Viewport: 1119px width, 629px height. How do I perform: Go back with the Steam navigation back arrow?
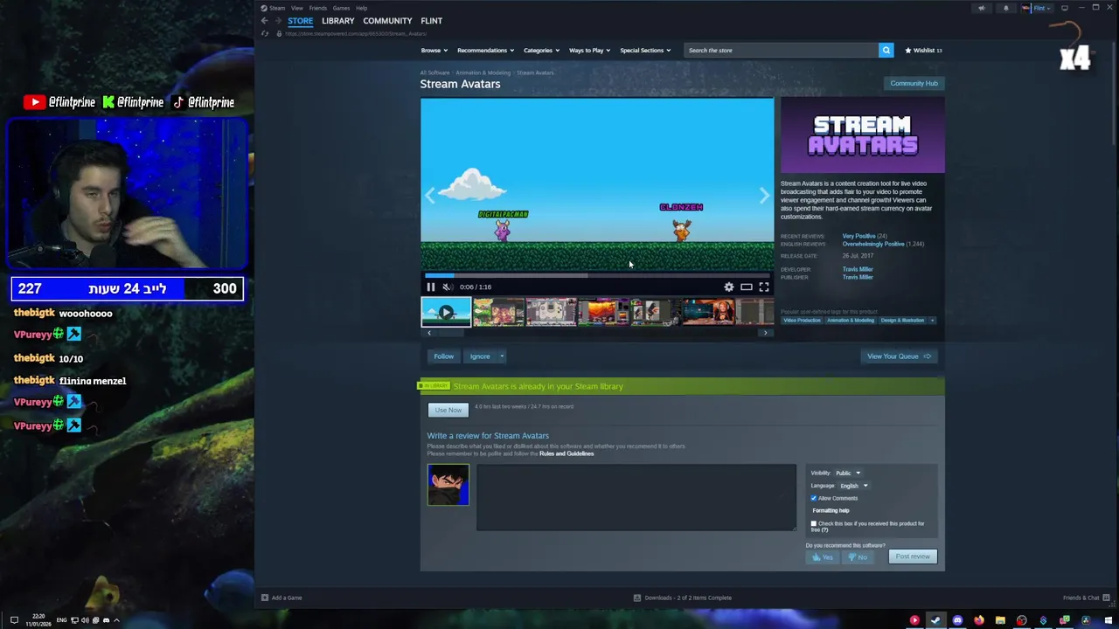coord(265,21)
